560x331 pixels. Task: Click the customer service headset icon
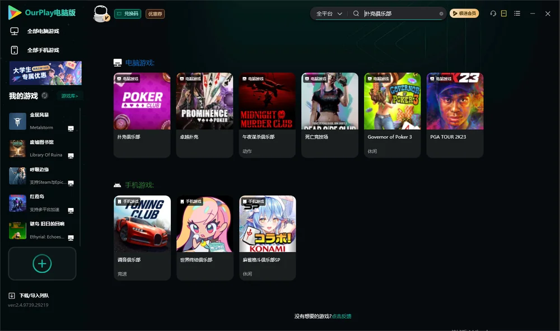pos(493,13)
